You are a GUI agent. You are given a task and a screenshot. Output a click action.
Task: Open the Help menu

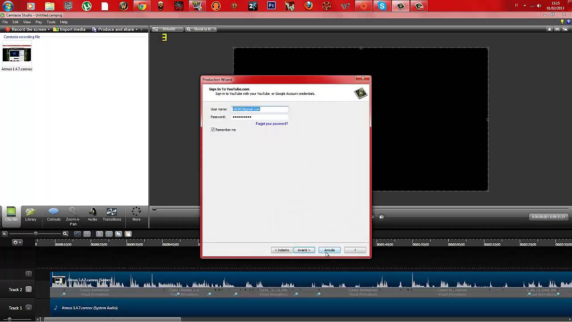64,22
